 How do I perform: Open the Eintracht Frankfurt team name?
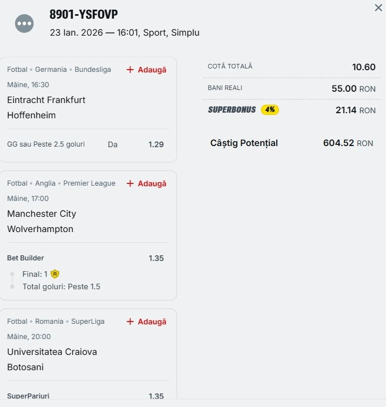pyautogui.click(x=46, y=100)
